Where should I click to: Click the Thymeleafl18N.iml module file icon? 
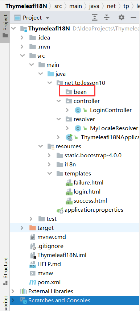(x=33, y=255)
